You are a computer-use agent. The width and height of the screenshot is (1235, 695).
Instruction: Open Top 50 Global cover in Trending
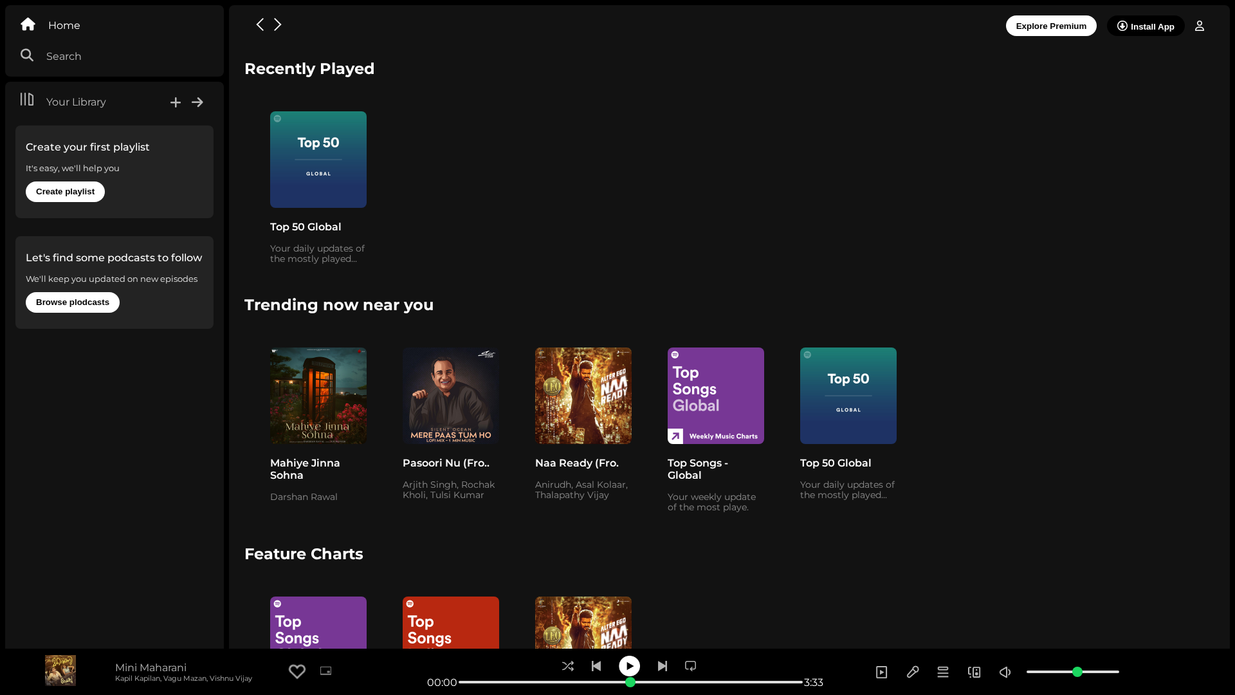[848, 396]
